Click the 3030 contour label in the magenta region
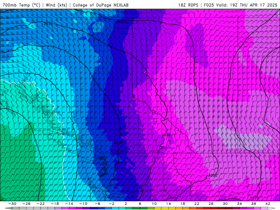Viewport: 280px width, 210px height. coord(166,135)
